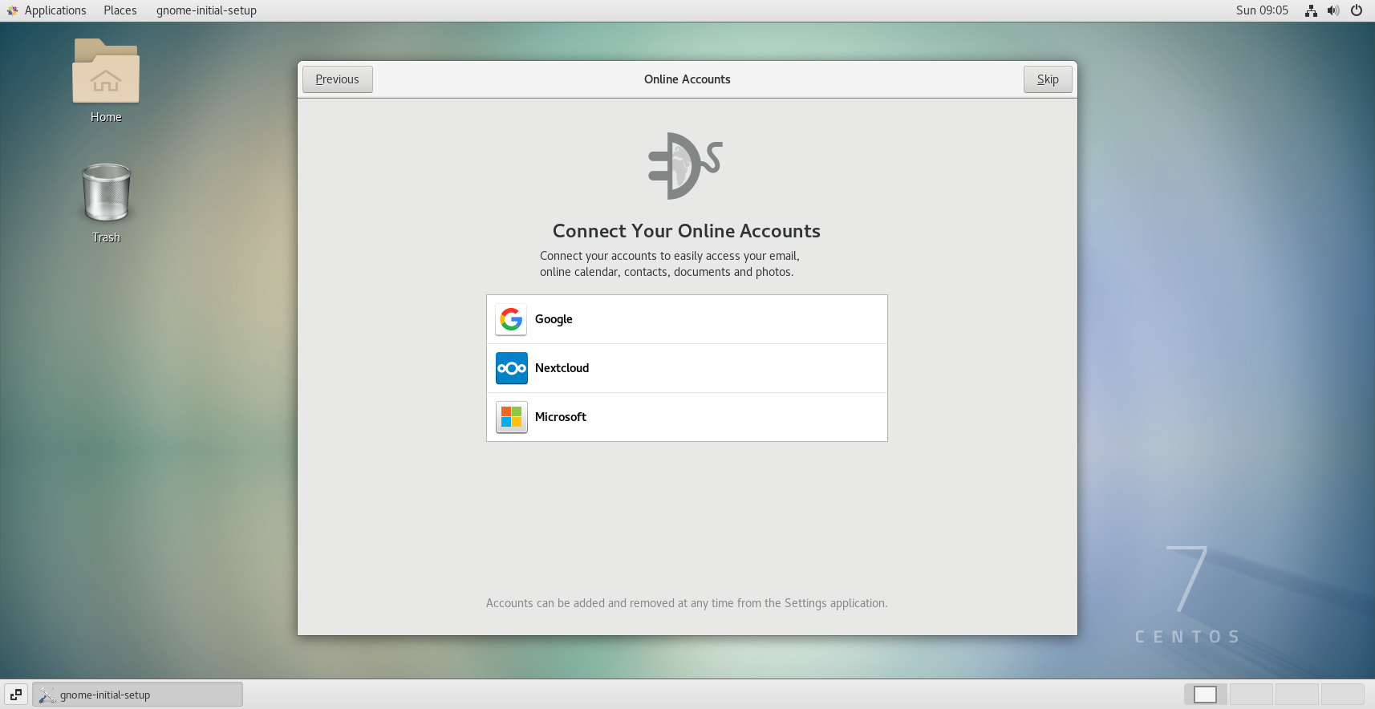Screen dimensions: 1375x709
Task: Add a Microsoft account
Action: tap(687, 417)
